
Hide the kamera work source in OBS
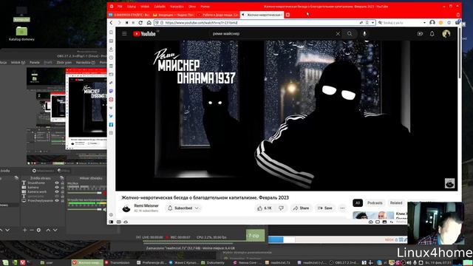[x=57, y=191]
